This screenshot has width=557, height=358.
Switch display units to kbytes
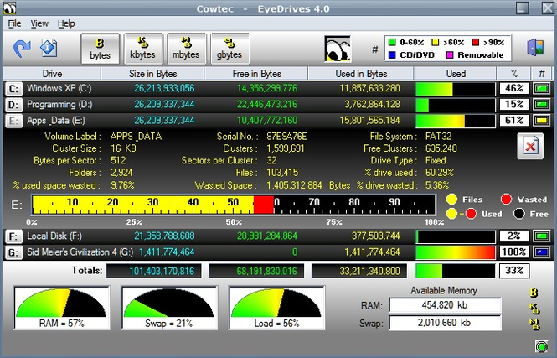143,48
